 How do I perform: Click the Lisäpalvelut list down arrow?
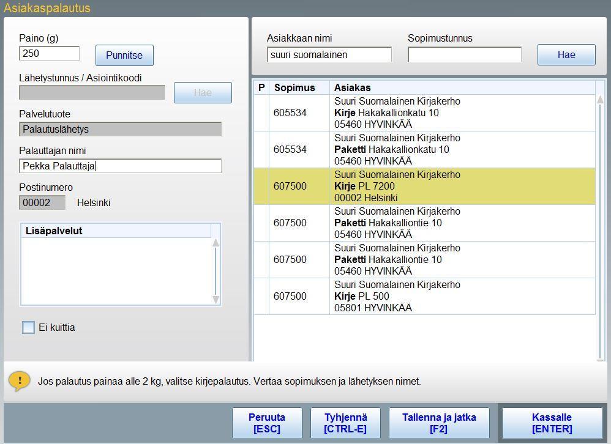click(x=216, y=300)
